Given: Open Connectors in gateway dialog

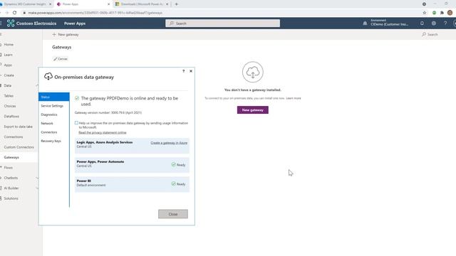Looking at the screenshot, I should tap(49, 132).
